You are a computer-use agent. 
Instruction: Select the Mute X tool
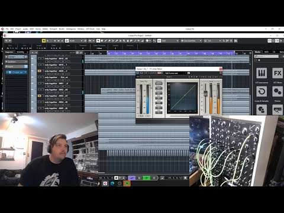tap(120, 41)
